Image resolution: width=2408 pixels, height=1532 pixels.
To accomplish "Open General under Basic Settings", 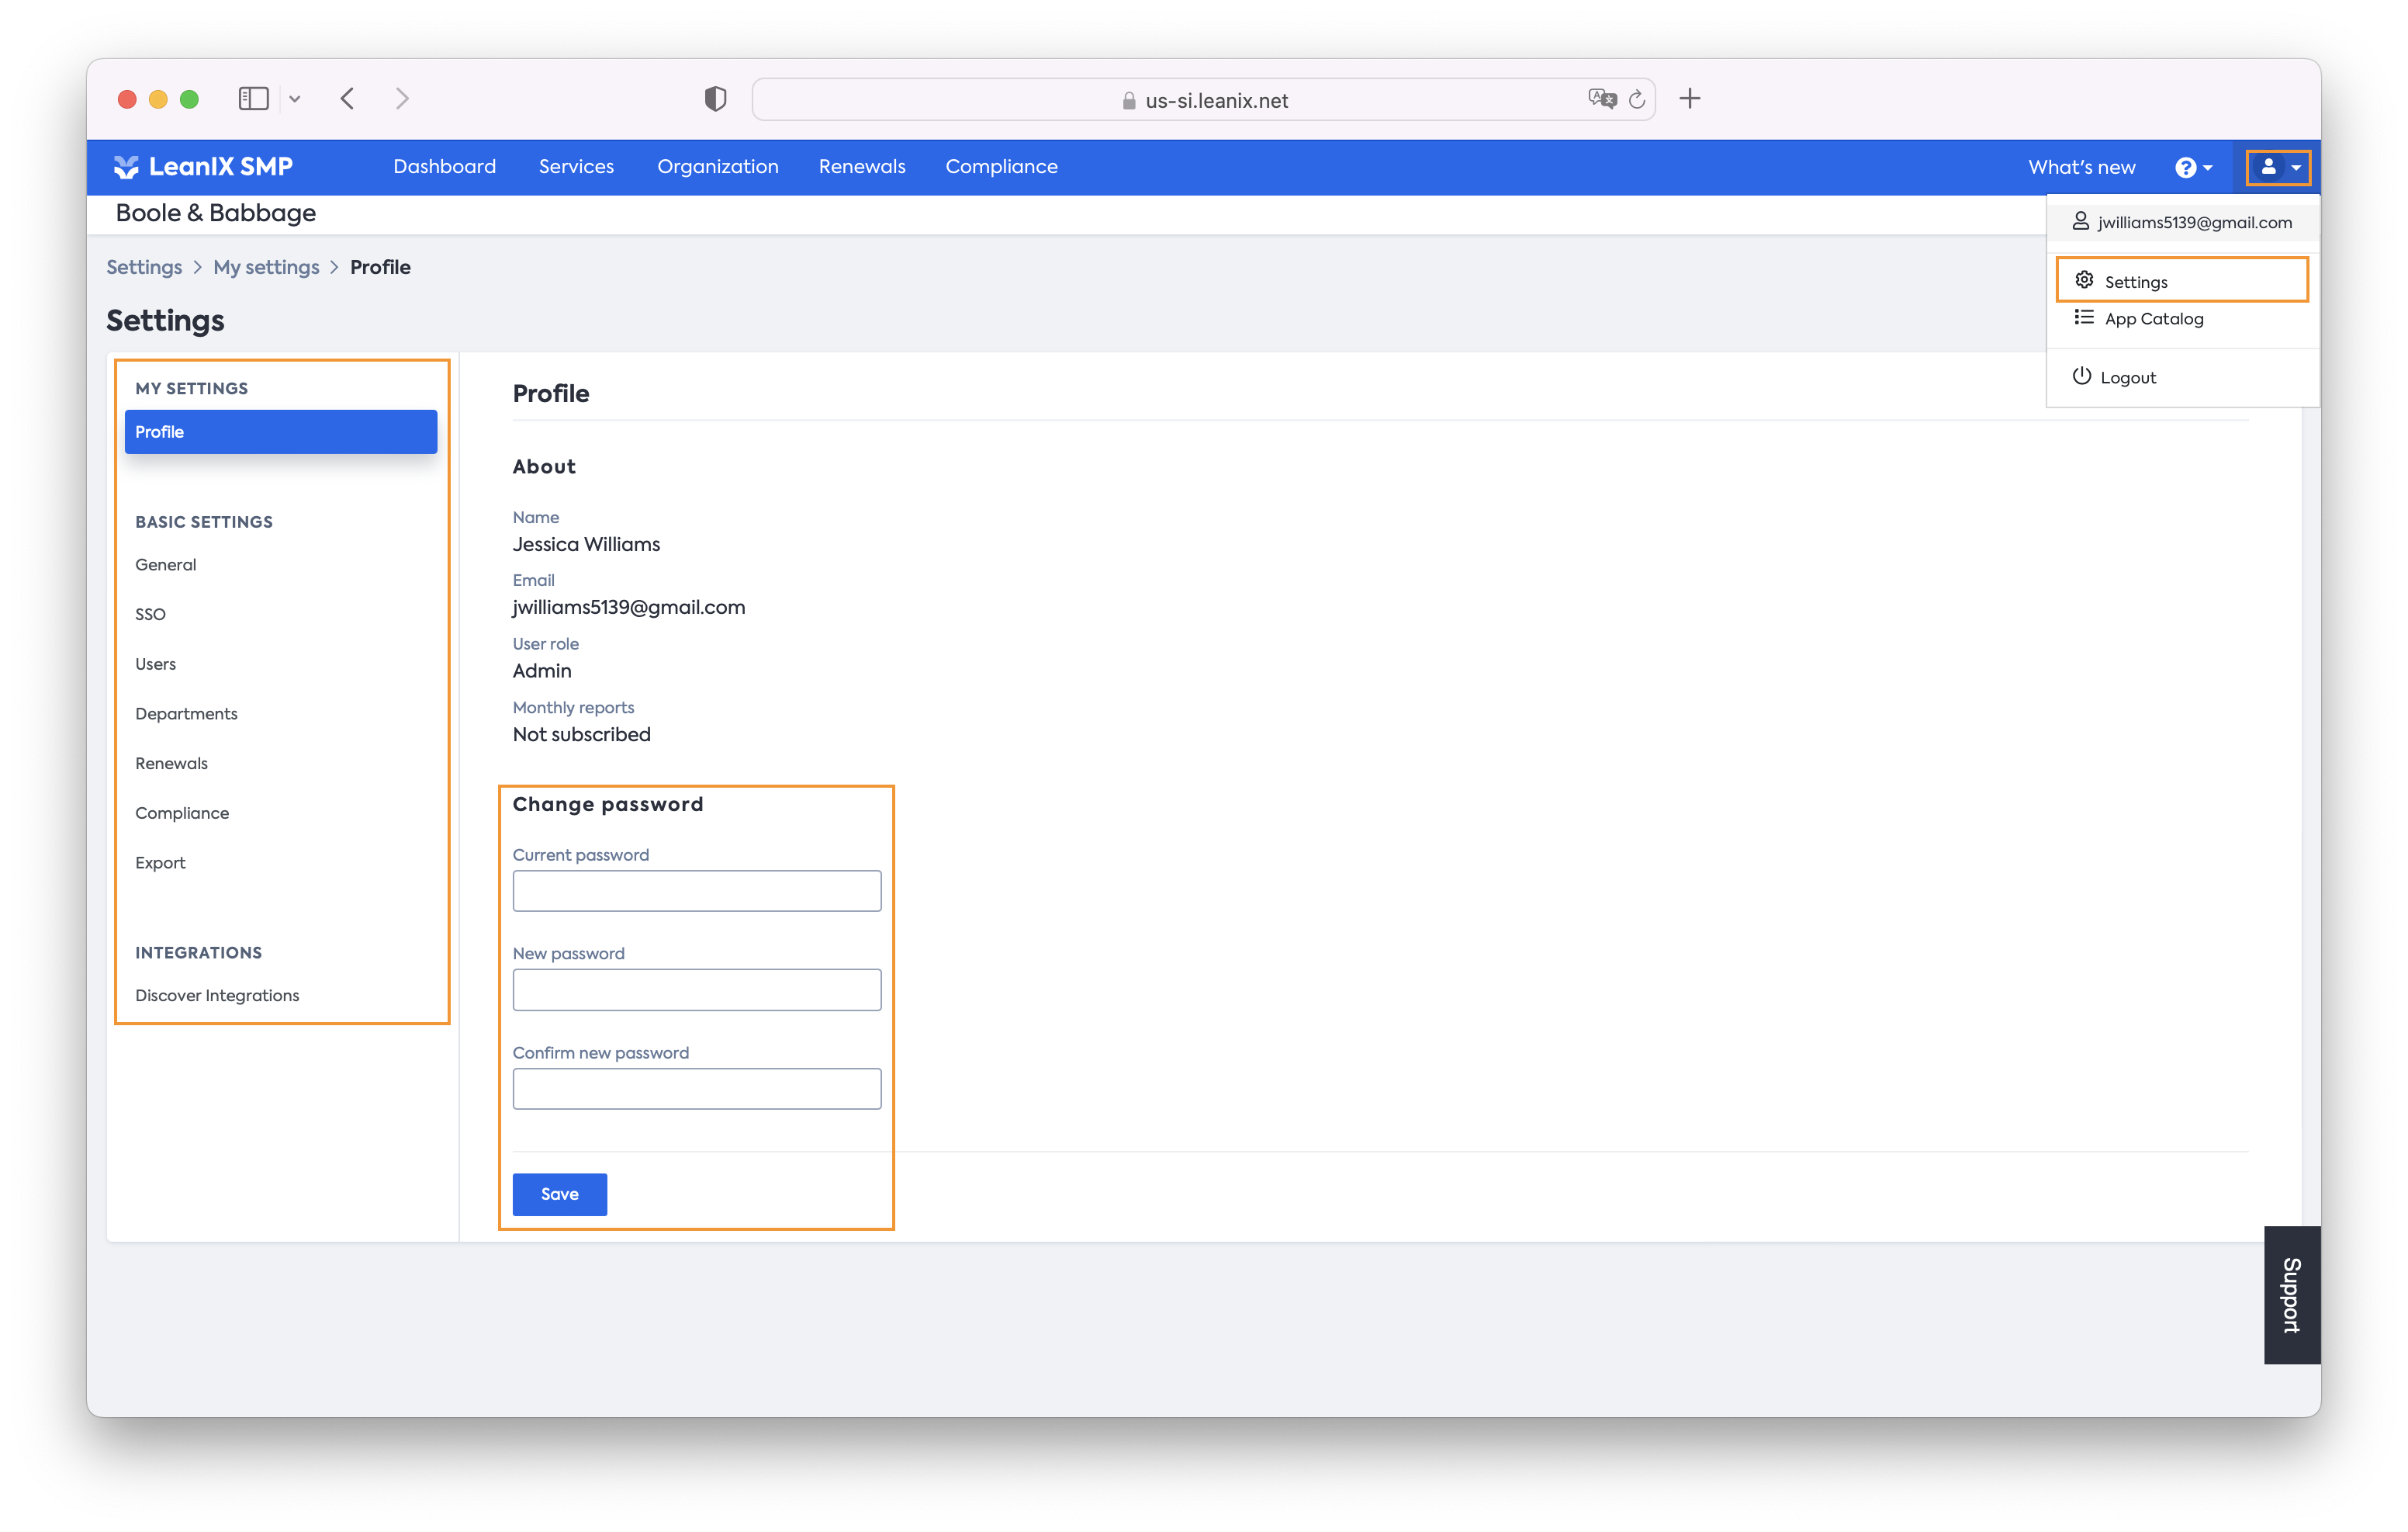I will 166,564.
